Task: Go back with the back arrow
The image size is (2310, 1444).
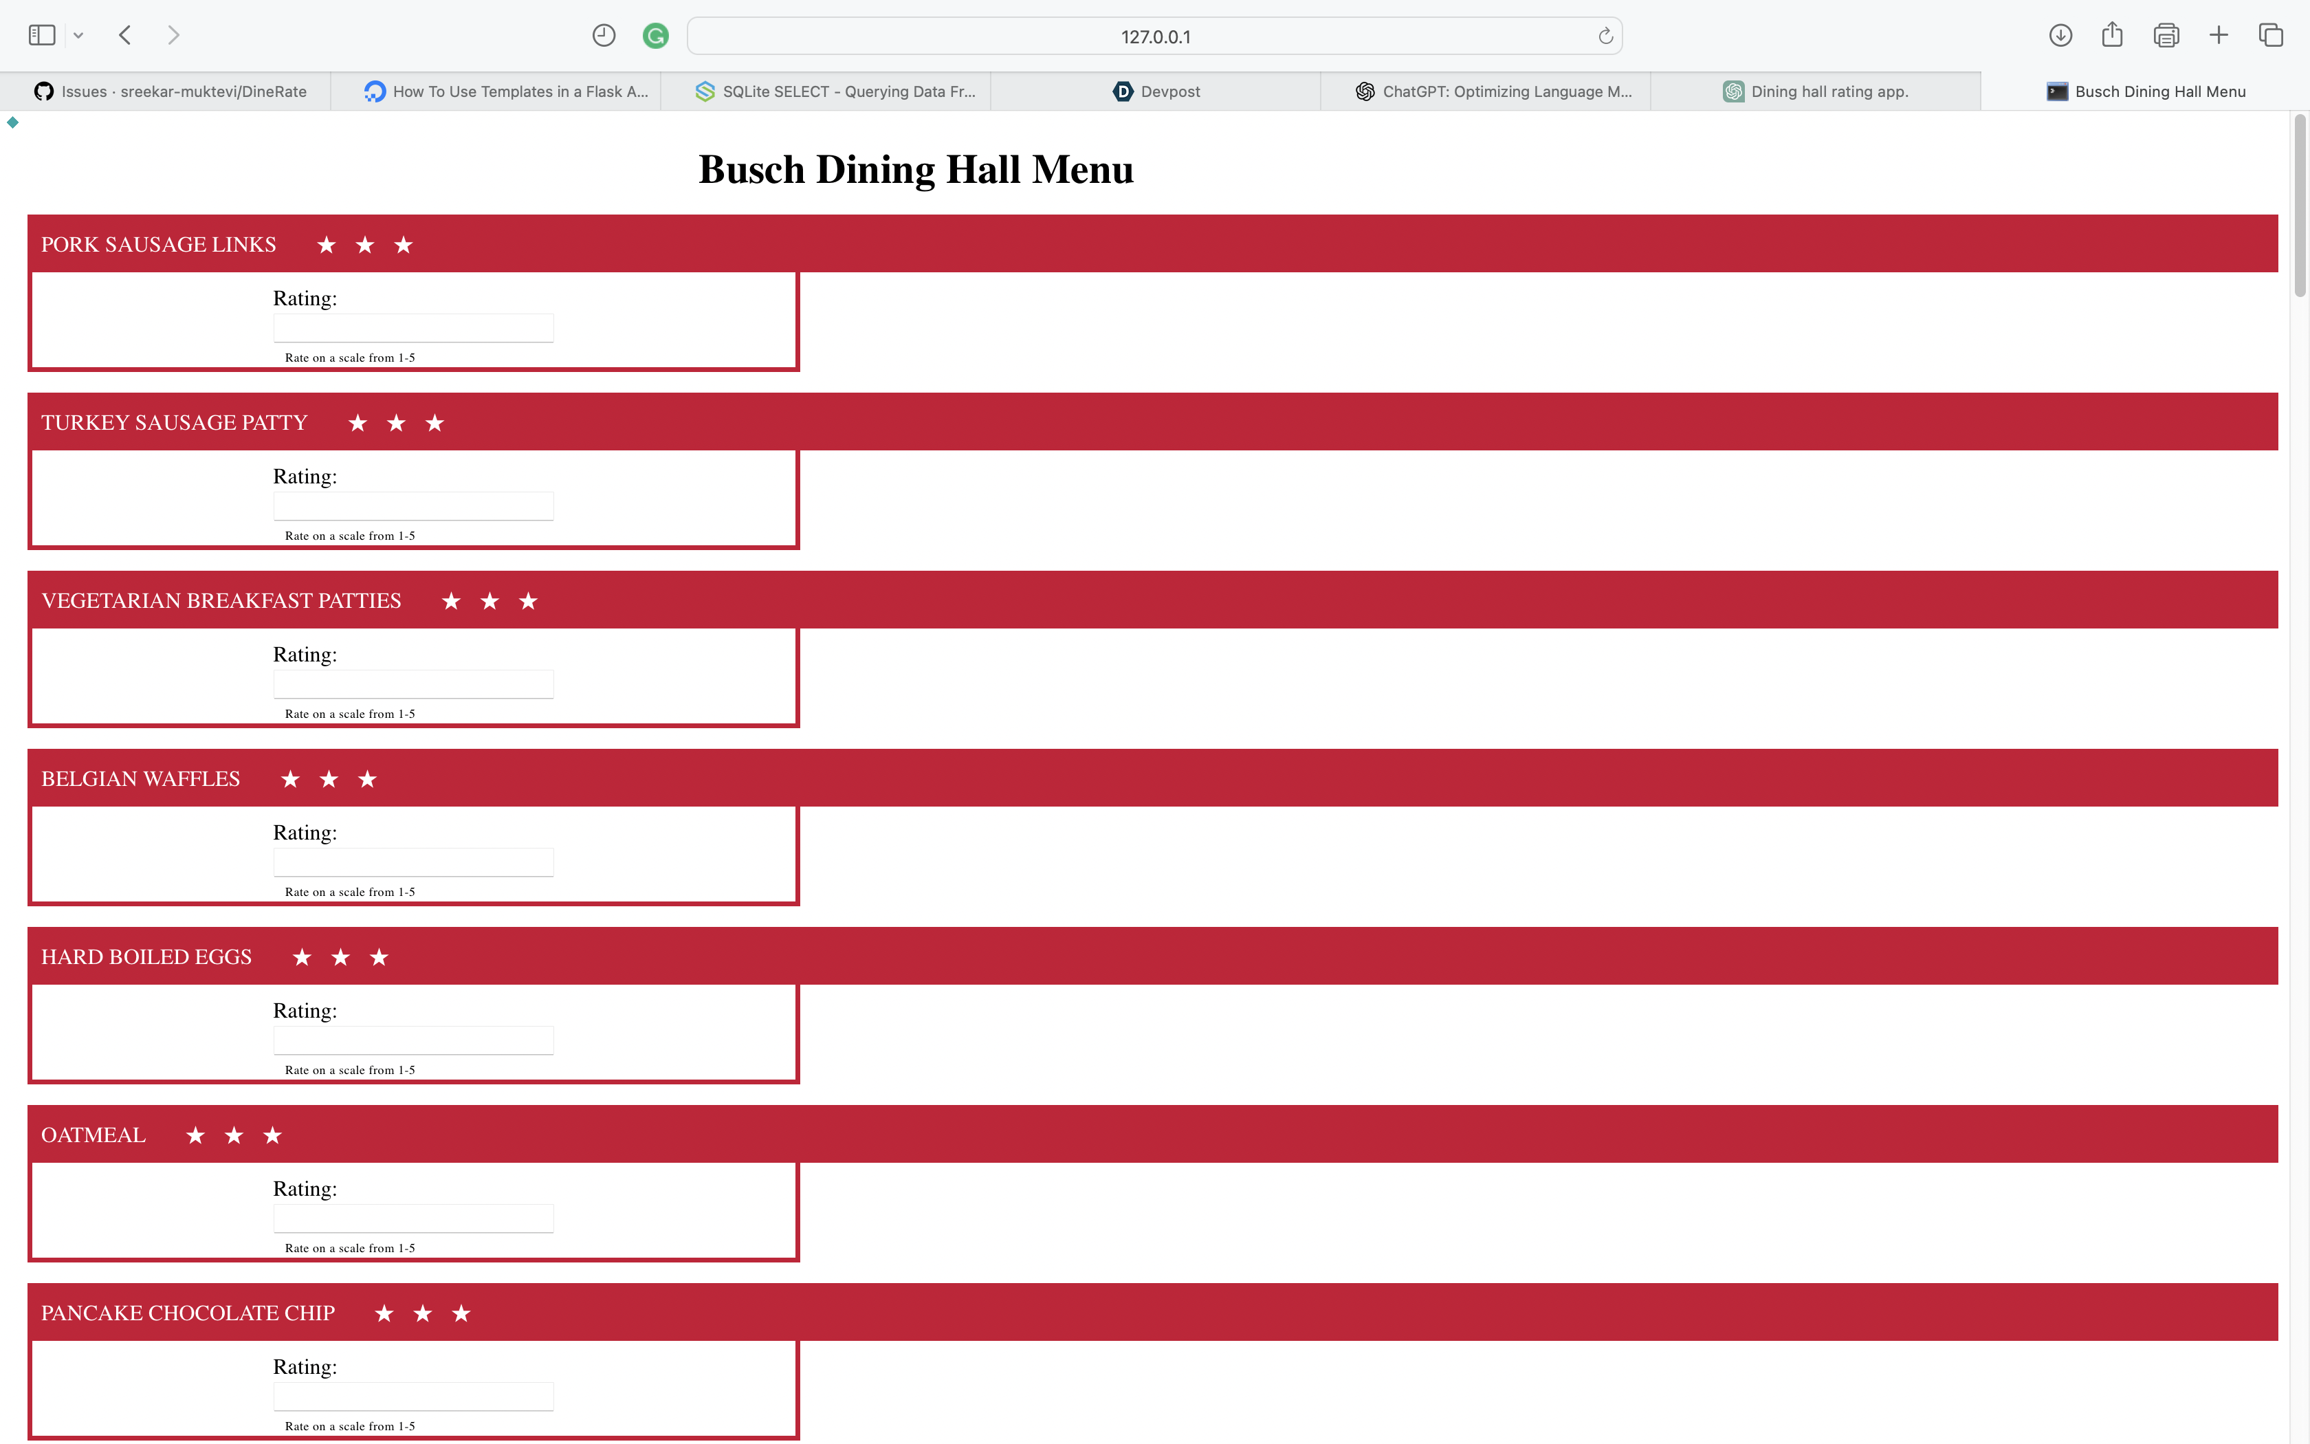Action: [x=125, y=35]
